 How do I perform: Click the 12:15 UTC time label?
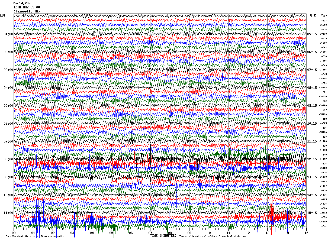[x=312, y=159]
